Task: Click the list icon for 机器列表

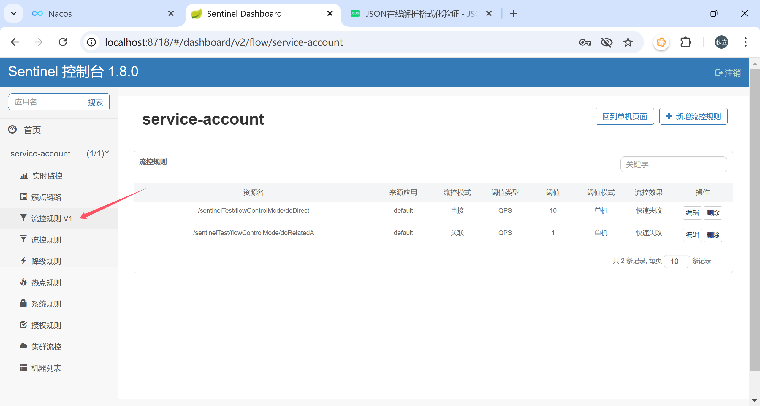Action: [x=23, y=368]
